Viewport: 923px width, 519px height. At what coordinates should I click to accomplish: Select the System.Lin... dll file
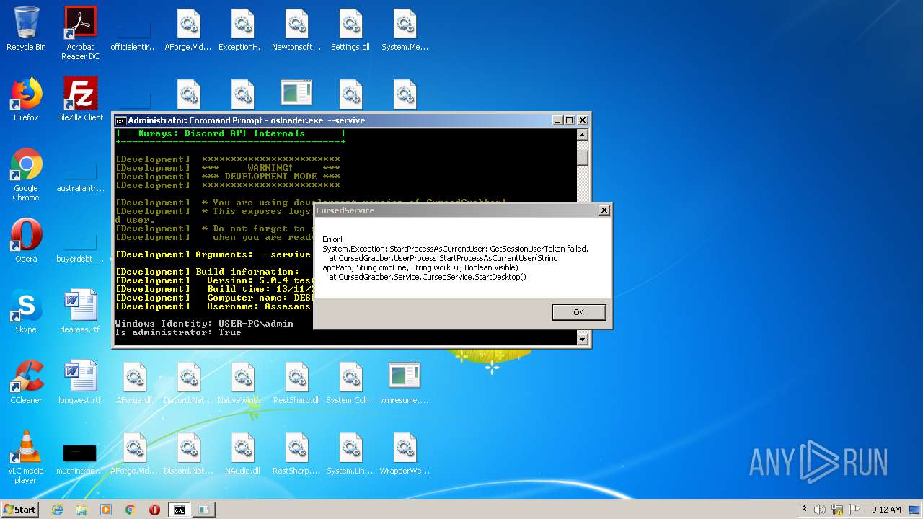coord(350,453)
